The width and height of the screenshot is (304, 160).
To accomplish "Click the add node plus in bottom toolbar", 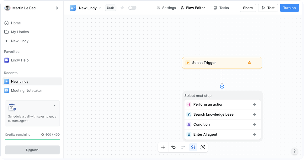I will pyautogui.click(x=163, y=147).
